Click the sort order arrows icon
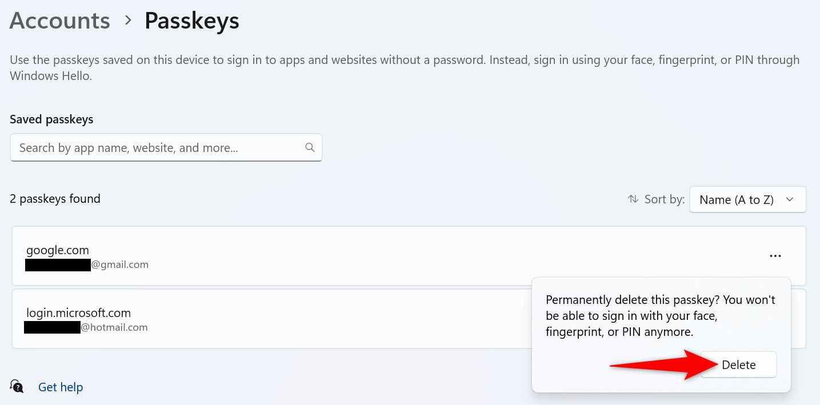The width and height of the screenshot is (820, 405). tap(633, 199)
